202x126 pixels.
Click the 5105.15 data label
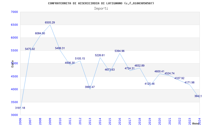click(80, 59)
